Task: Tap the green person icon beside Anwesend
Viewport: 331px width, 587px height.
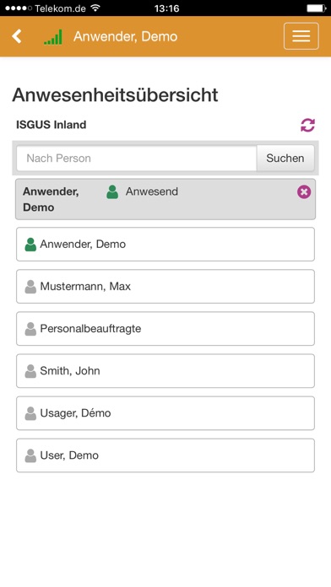Action: (x=112, y=191)
